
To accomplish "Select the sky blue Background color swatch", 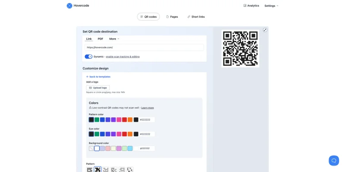I will point(130,148).
